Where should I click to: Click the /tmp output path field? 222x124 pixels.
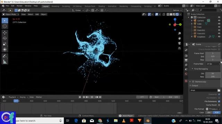(x=203, y=90)
